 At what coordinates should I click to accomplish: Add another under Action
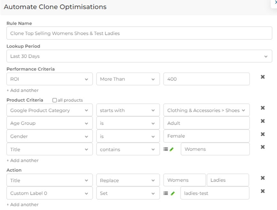[23, 205]
